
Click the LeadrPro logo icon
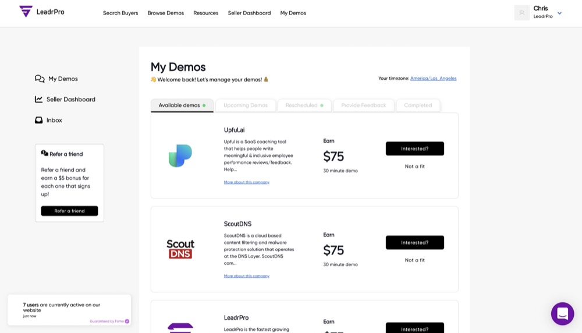26,12
